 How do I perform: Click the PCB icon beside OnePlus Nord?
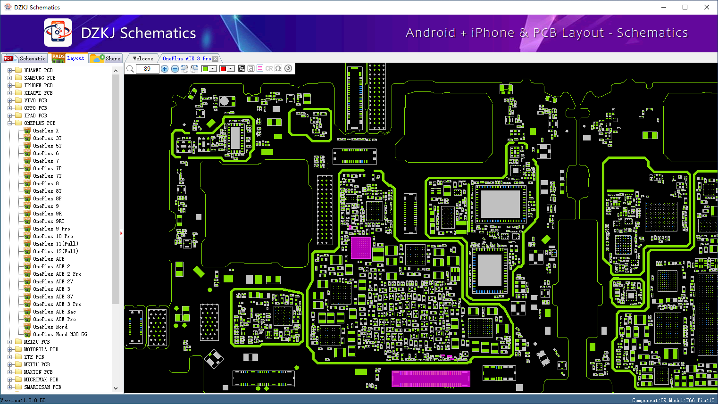(x=27, y=327)
